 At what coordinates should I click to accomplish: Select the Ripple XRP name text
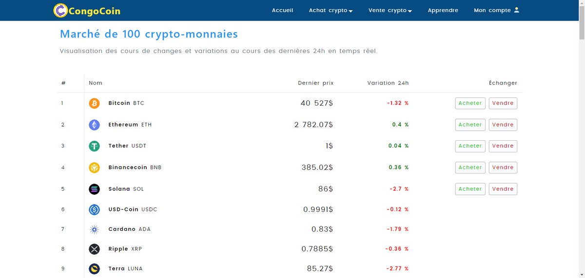click(x=125, y=249)
